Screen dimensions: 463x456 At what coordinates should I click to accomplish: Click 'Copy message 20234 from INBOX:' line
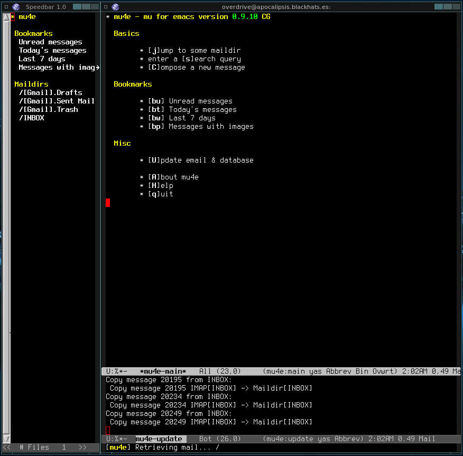pyautogui.click(x=169, y=396)
